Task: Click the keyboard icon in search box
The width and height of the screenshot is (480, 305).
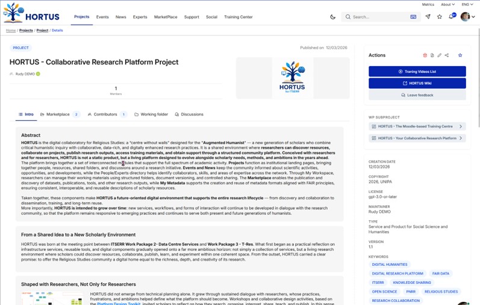Action: coord(413,17)
